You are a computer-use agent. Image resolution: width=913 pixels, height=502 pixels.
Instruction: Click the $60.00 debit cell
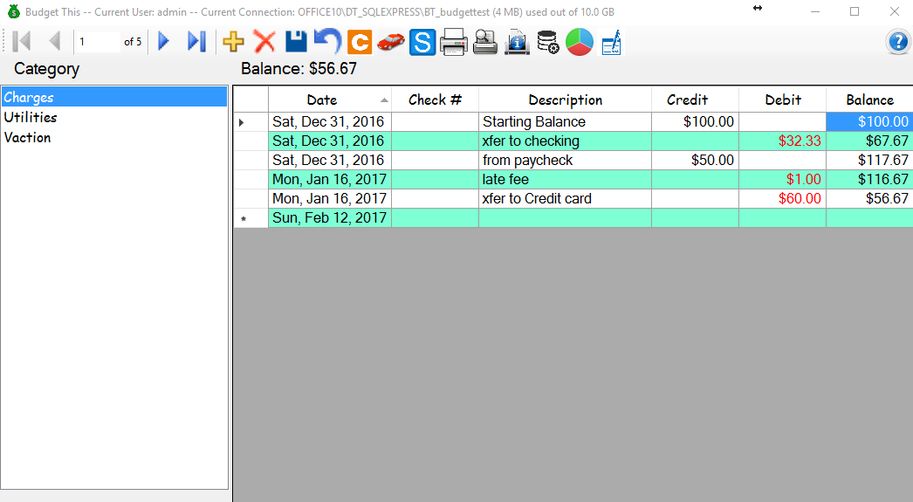783,198
